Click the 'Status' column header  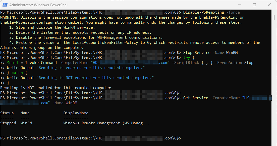tap(7, 113)
